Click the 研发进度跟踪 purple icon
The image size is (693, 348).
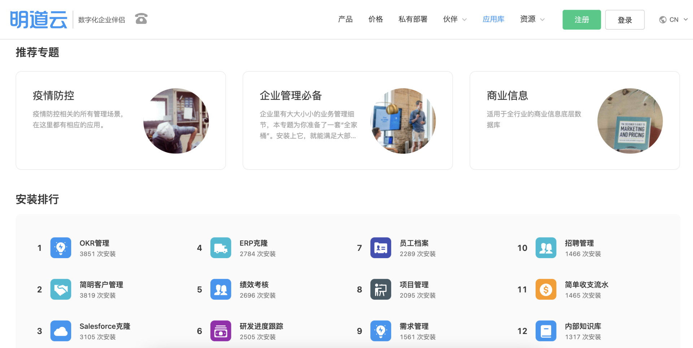[221, 331]
